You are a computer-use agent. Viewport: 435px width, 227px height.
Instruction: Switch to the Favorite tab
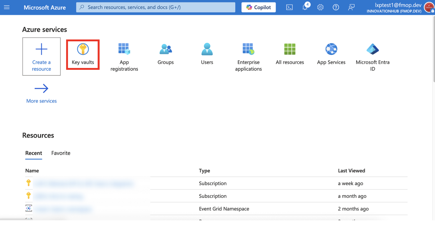61,153
